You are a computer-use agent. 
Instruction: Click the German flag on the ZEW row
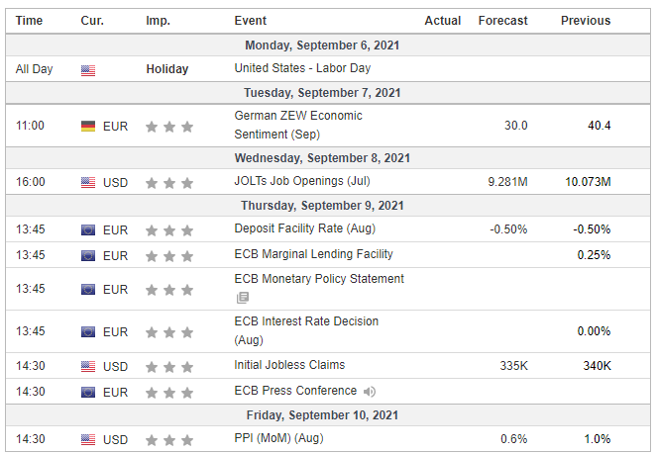88,127
